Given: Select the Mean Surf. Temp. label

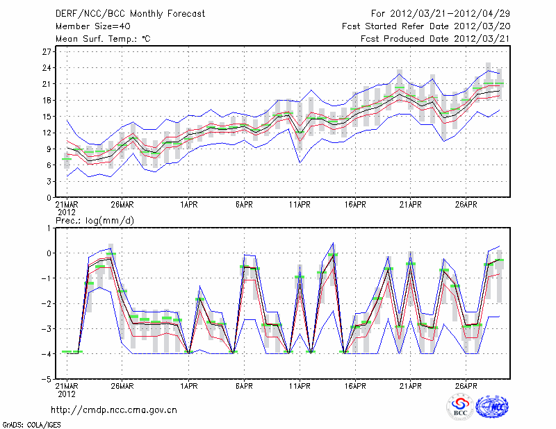Looking at the screenshot, I should 102,40.
